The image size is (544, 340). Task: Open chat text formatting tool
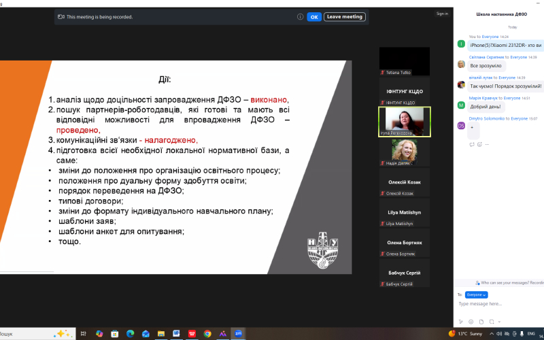(x=461, y=322)
